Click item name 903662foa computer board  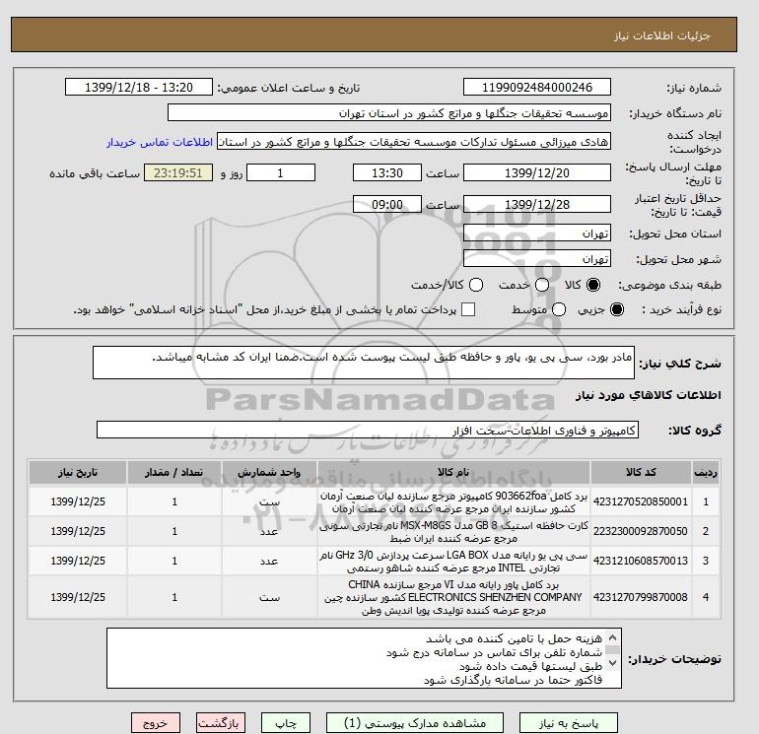pos(453,502)
